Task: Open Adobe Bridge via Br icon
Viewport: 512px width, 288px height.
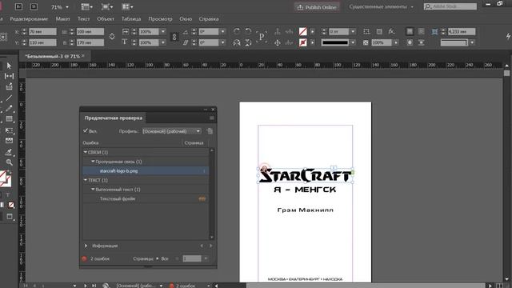Action: (18, 6)
